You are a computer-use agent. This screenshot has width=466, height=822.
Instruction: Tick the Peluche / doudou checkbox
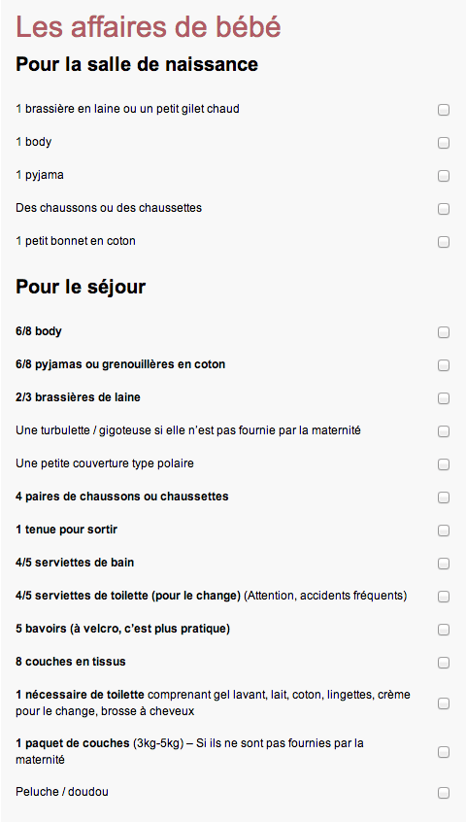coord(444,792)
